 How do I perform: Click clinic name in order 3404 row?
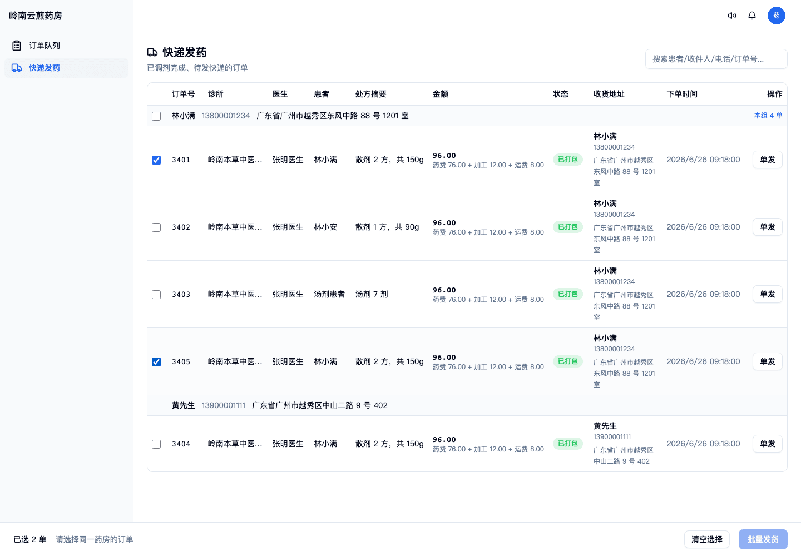235,444
